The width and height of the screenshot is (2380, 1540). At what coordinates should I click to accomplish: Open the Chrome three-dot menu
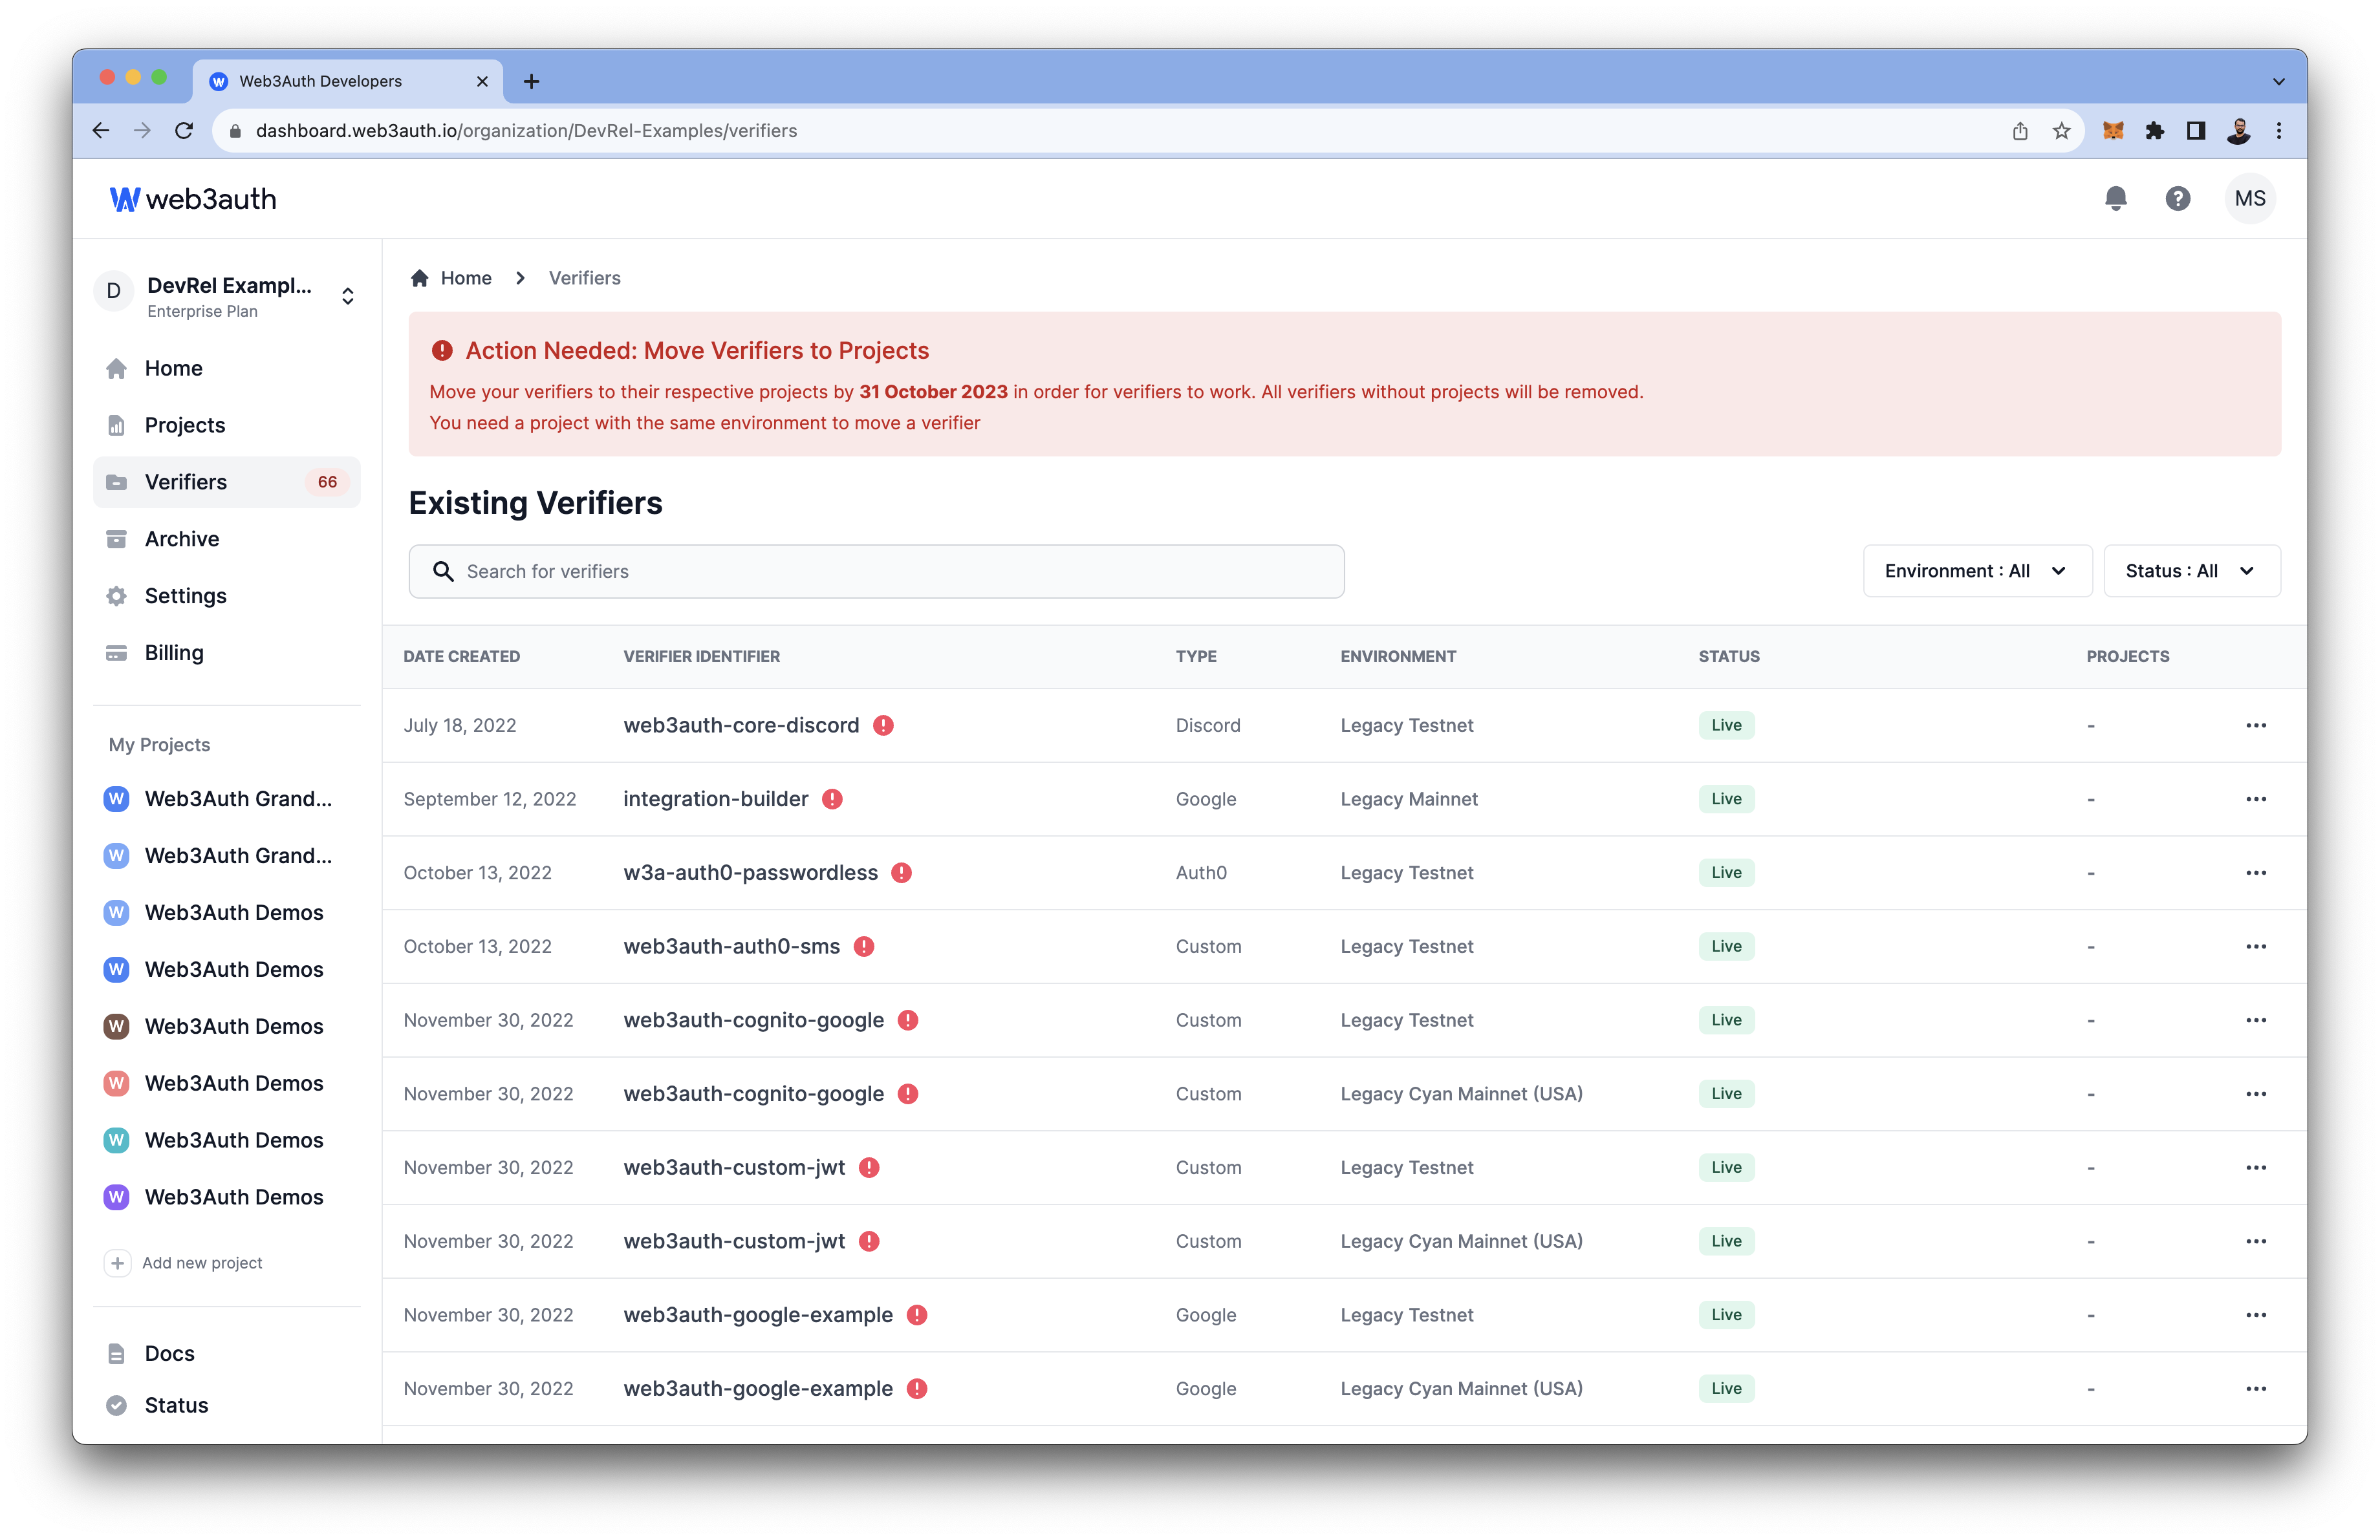click(x=2279, y=131)
